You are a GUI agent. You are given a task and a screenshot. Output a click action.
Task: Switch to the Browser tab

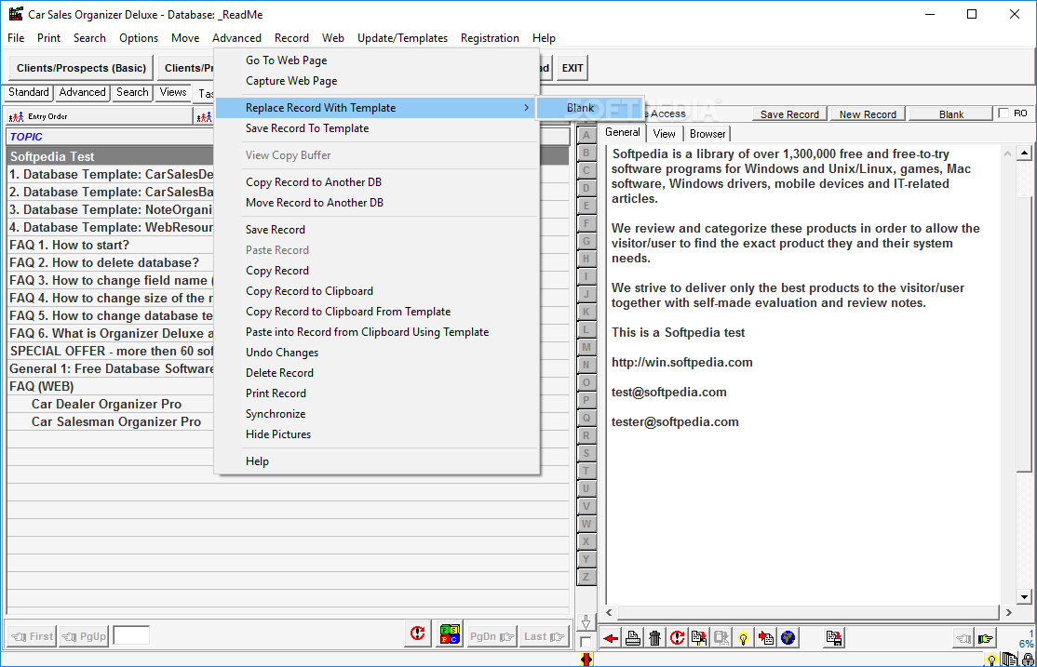coord(707,134)
